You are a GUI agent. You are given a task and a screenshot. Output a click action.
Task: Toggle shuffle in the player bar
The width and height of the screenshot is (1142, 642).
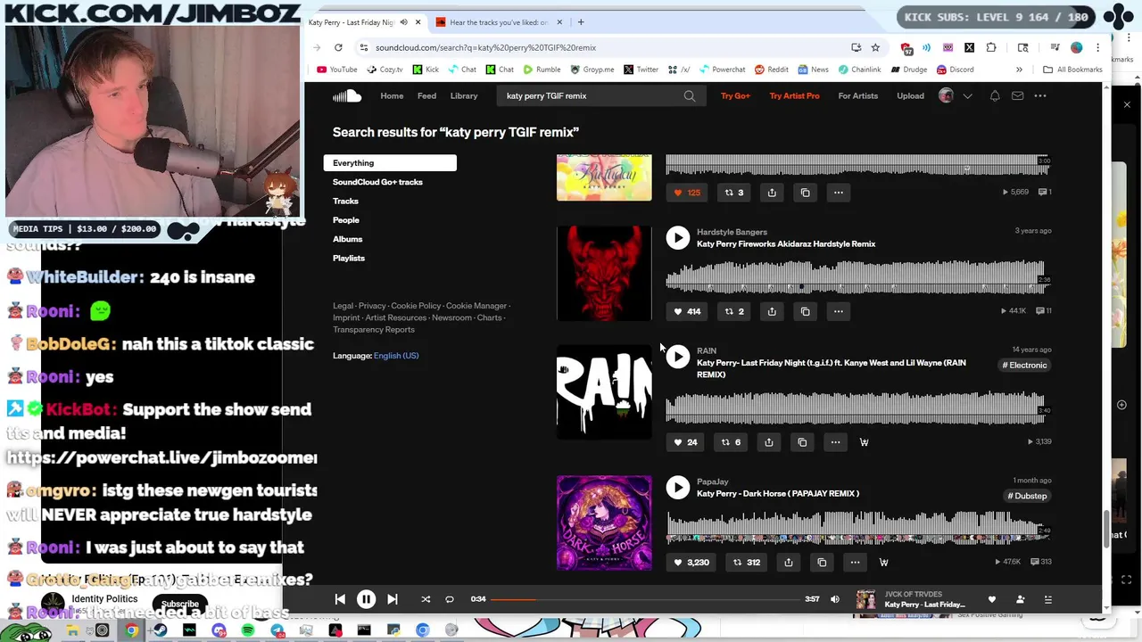point(426,599)
